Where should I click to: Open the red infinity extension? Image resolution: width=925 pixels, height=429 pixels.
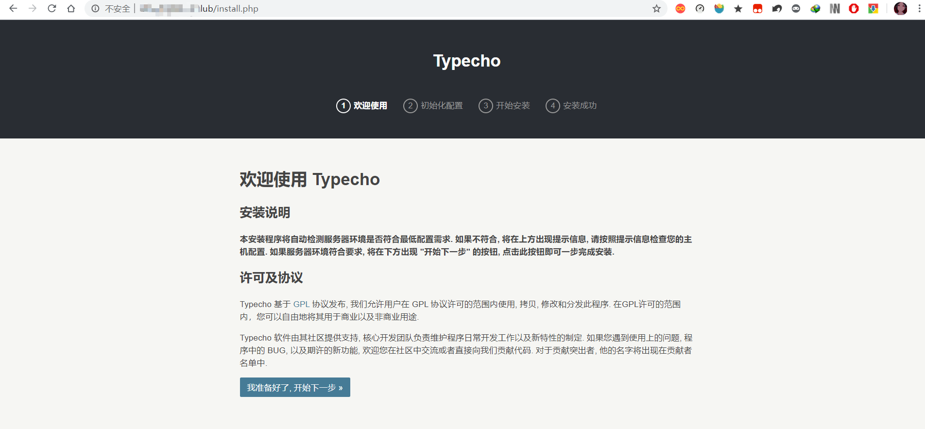coord(680,8)
